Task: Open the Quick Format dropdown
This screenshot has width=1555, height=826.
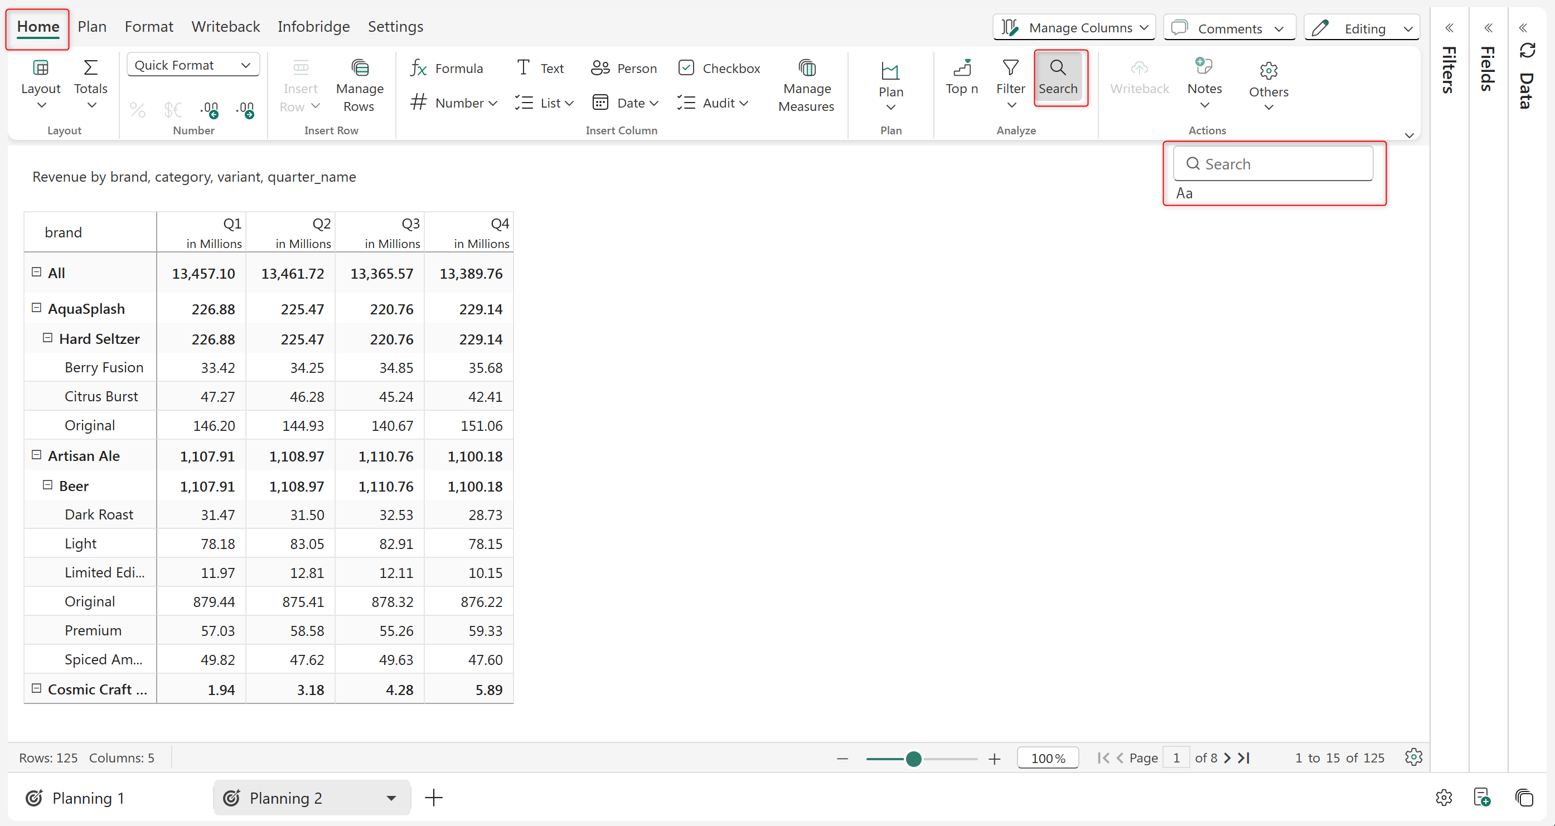Action: click(x=192, y=65)
